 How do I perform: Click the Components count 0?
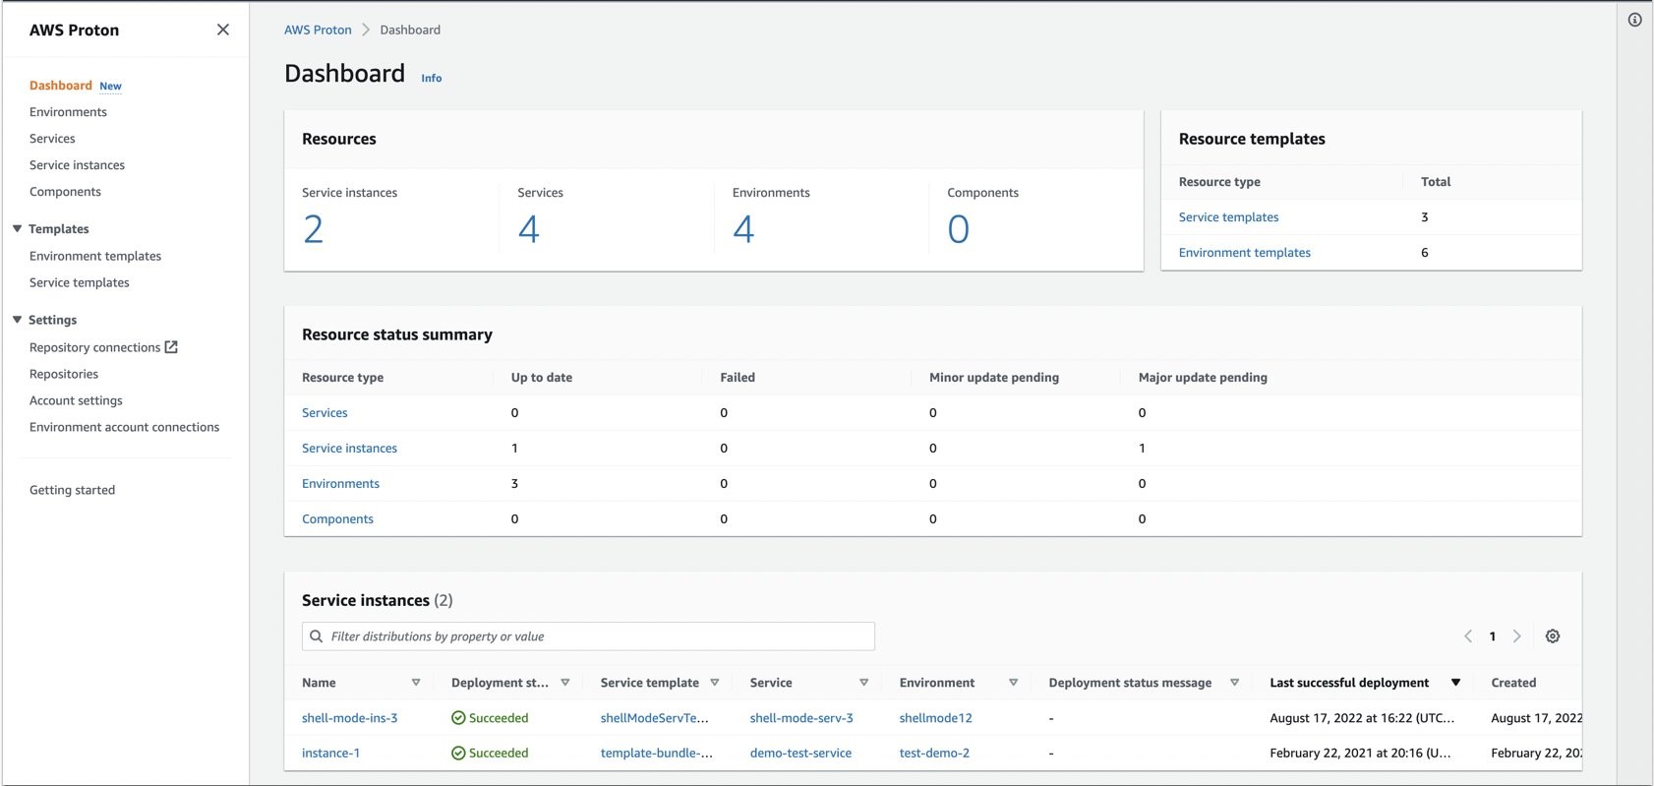(959, 229)
